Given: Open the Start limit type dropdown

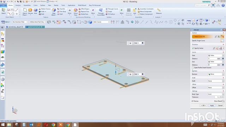Looking at the screenshot, I should pyautogui.click(x=216, y=55).
